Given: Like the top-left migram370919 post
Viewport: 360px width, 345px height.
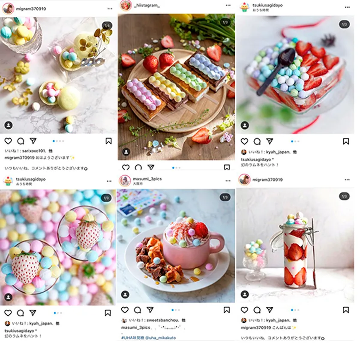Looking at the screenshot, I should (x=8, y=141).
